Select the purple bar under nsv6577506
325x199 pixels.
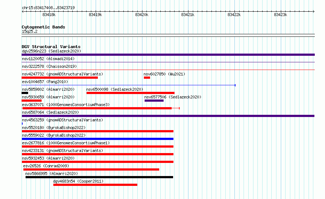(154, 101)
